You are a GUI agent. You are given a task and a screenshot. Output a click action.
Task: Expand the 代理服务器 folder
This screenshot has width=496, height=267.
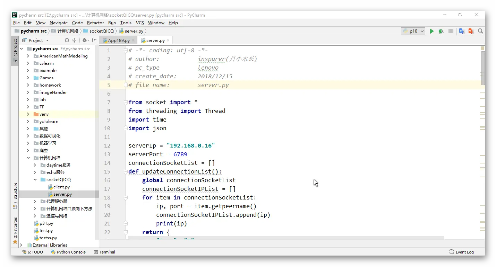point(35,202)
